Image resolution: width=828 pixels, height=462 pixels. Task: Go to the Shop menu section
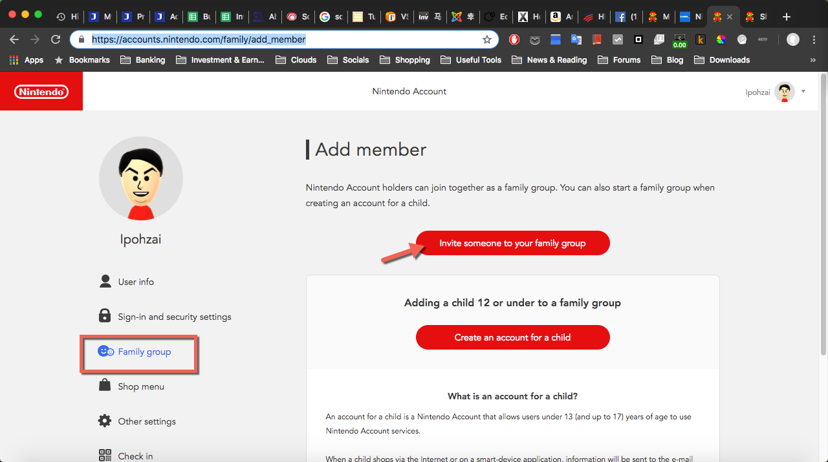point(140,387)
